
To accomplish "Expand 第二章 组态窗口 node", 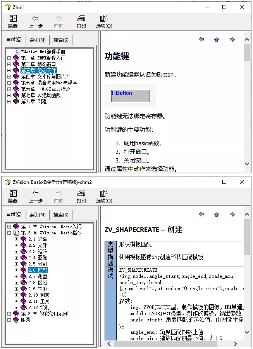I will click(9, 65).
